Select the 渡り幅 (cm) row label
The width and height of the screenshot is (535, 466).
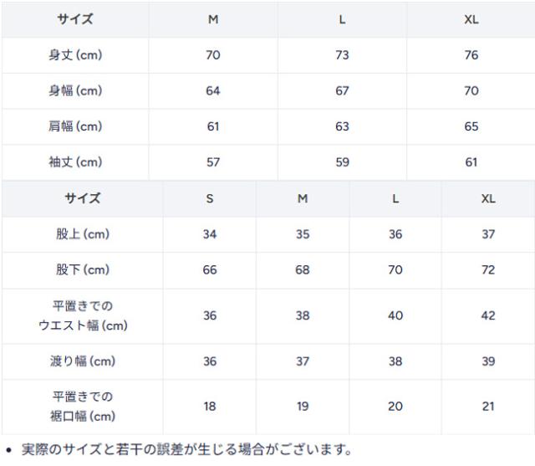[x=83, y=361]
